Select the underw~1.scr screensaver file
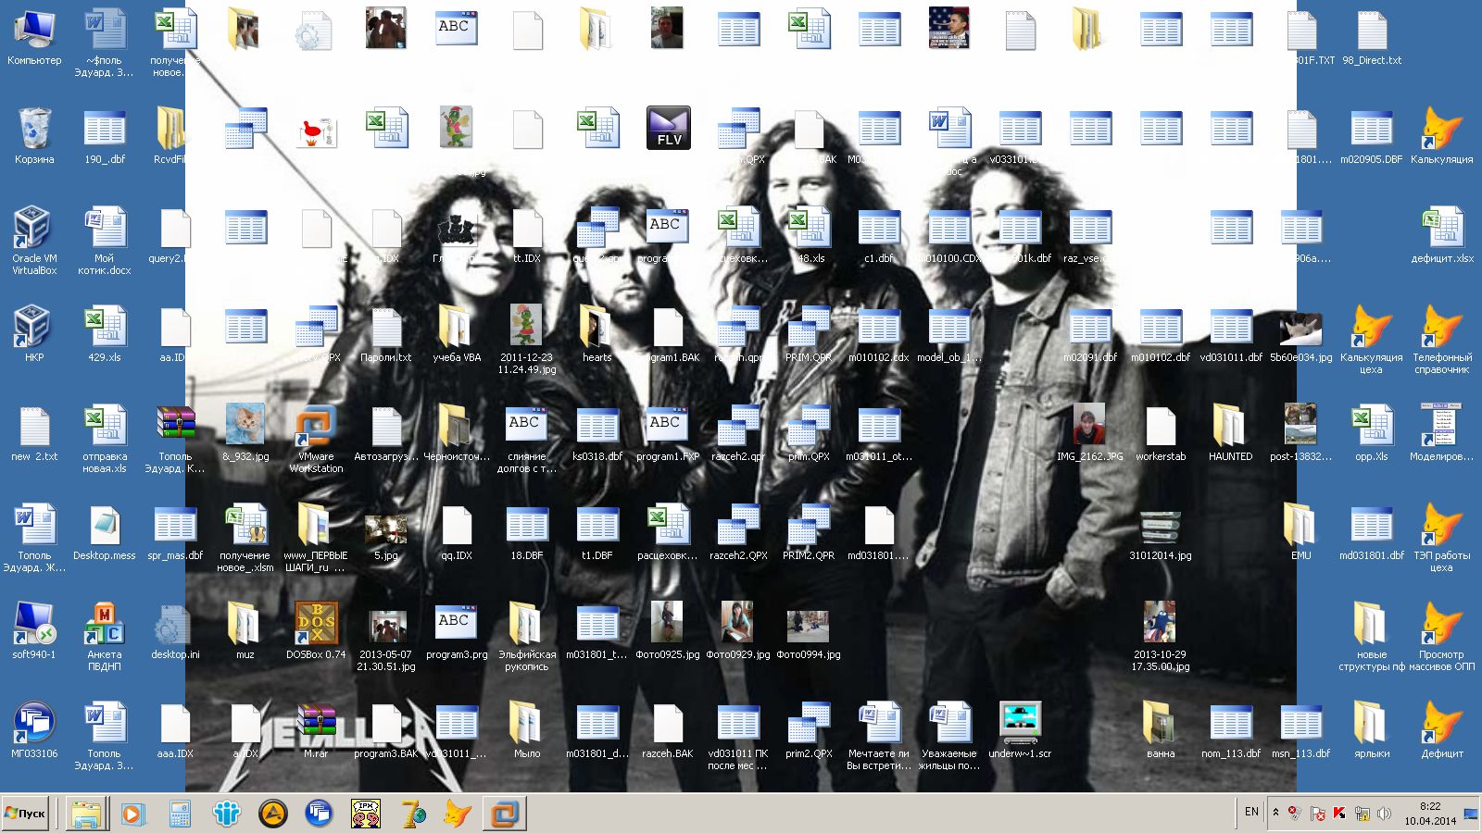1482x833 pixels. 1020,730
